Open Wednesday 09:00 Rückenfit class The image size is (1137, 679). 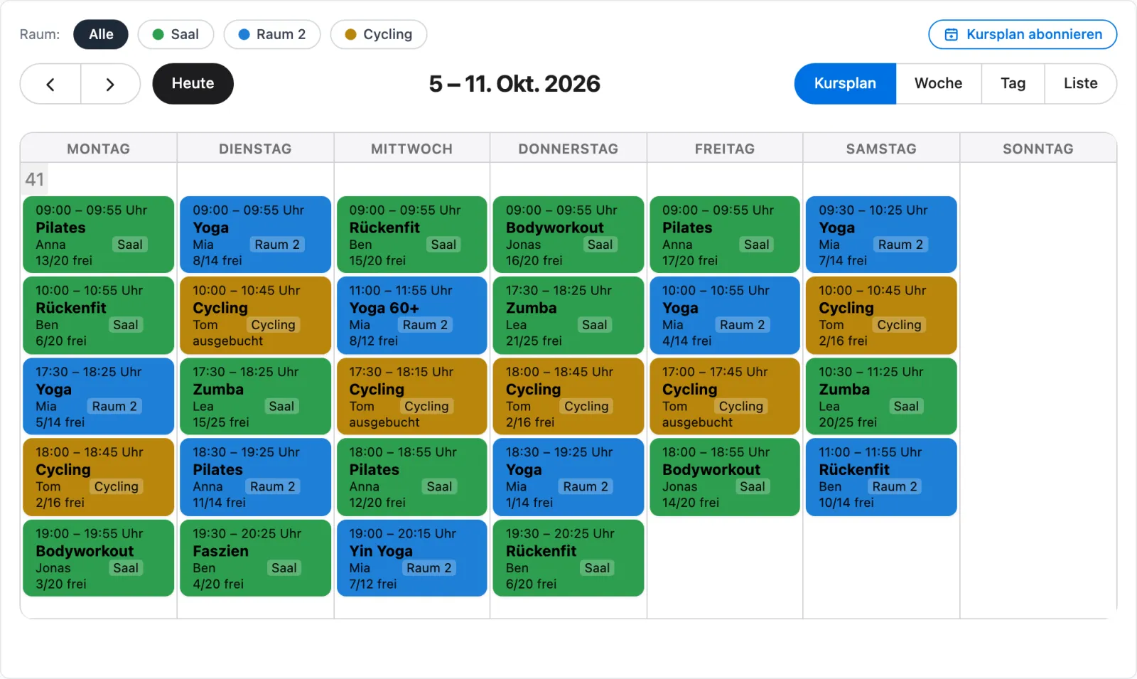[412, 235]
